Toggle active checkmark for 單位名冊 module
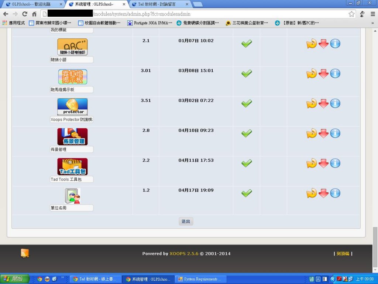Screen dimensions: 378x284 (x=247, y=193)
